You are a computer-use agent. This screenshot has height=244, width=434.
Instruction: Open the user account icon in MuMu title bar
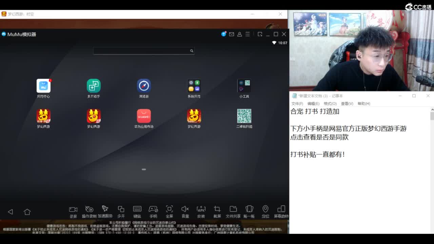[239, 34]
